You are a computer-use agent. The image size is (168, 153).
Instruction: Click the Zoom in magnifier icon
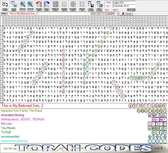pos(22,6)
